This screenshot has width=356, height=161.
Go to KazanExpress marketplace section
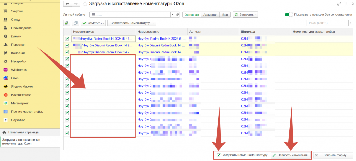(21, 95)
